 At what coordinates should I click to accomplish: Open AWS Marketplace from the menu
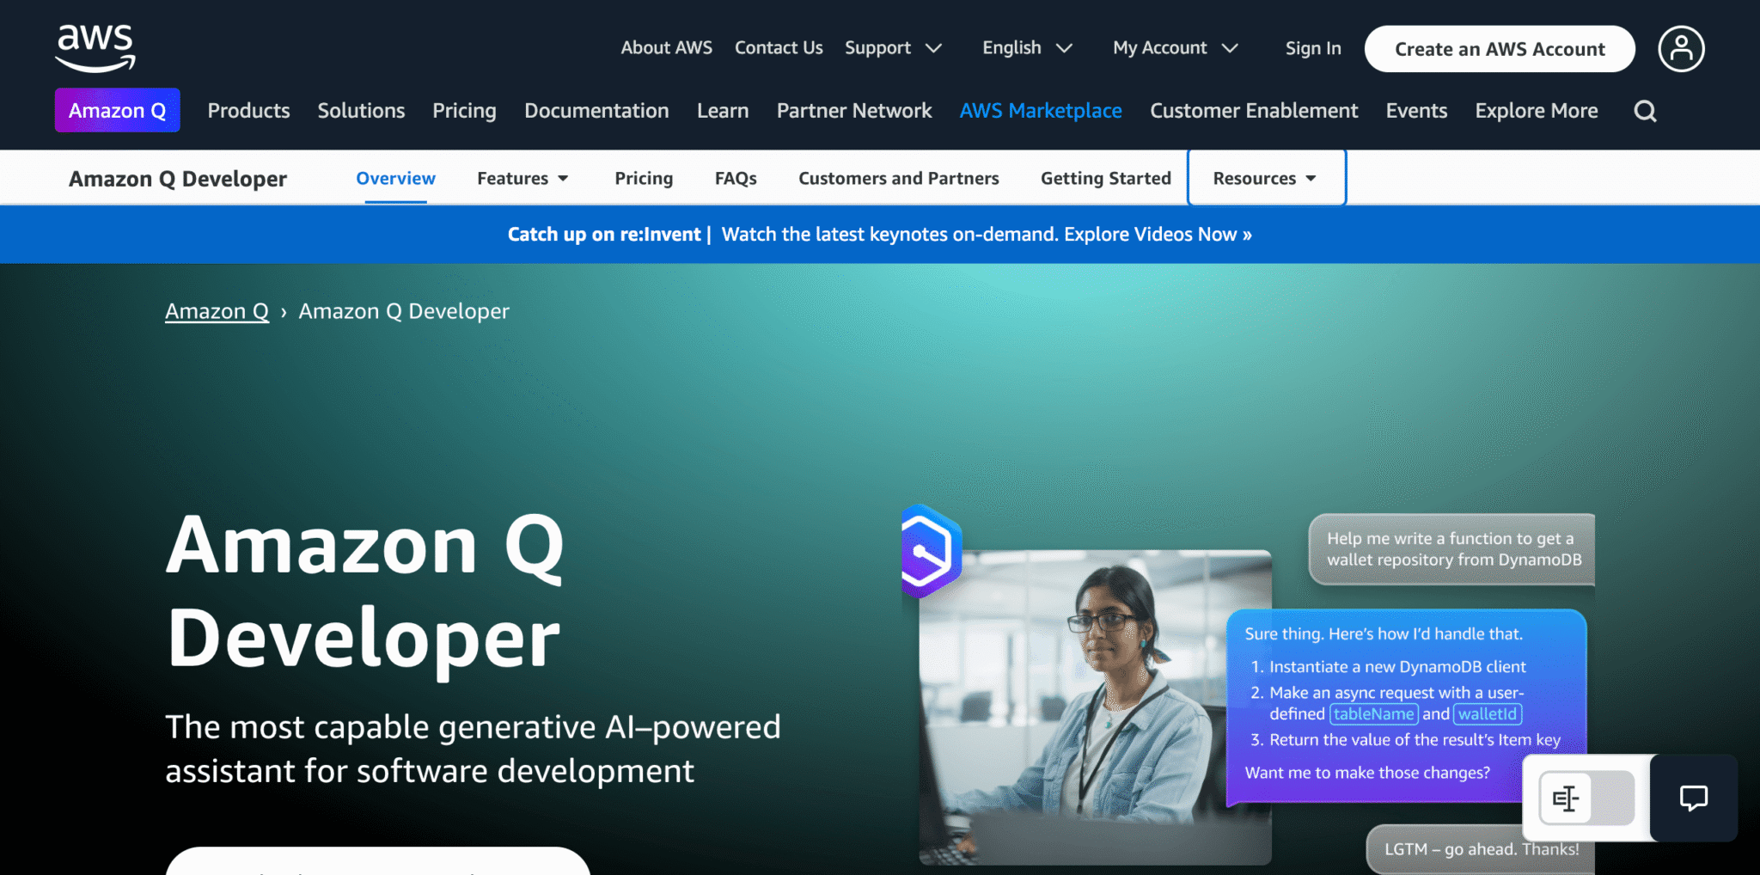(1041, 110)
